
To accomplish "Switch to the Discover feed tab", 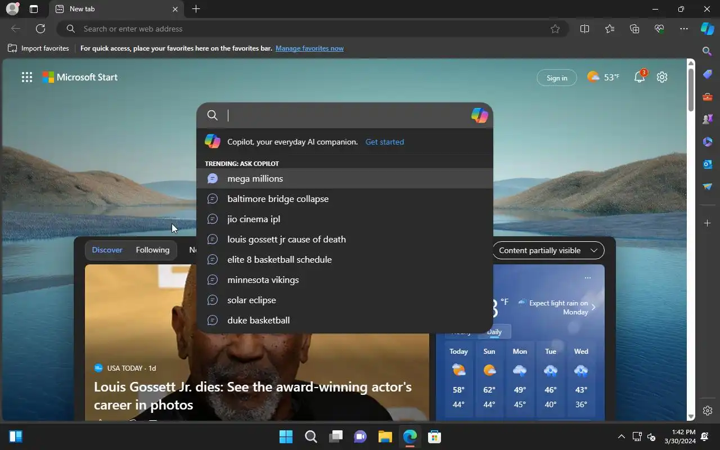I will [107, 250].
